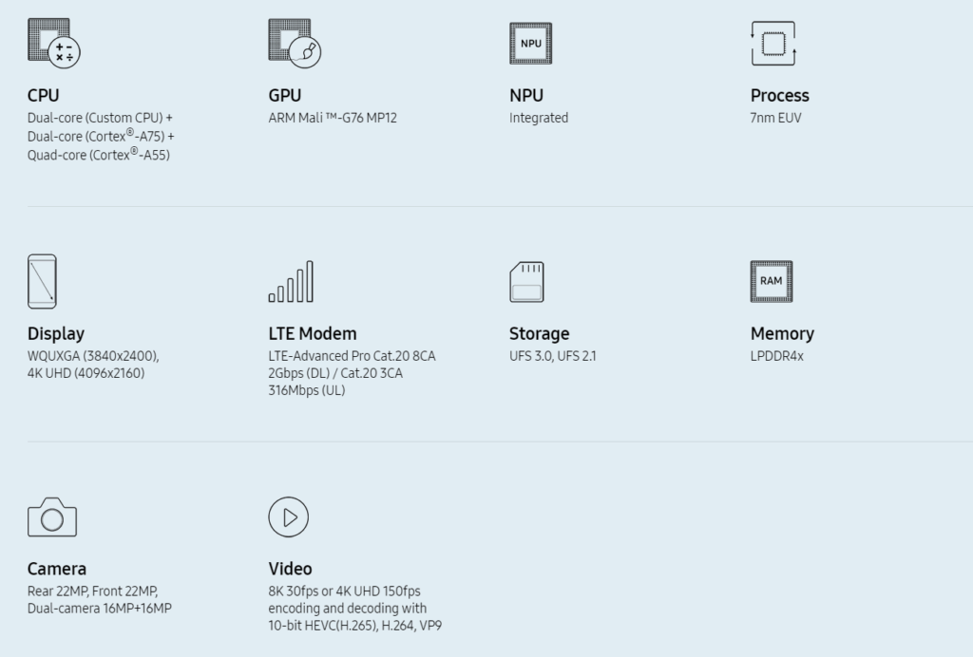Click the Video play circle icon
This screenshot has height=657, width=973.
289,516
